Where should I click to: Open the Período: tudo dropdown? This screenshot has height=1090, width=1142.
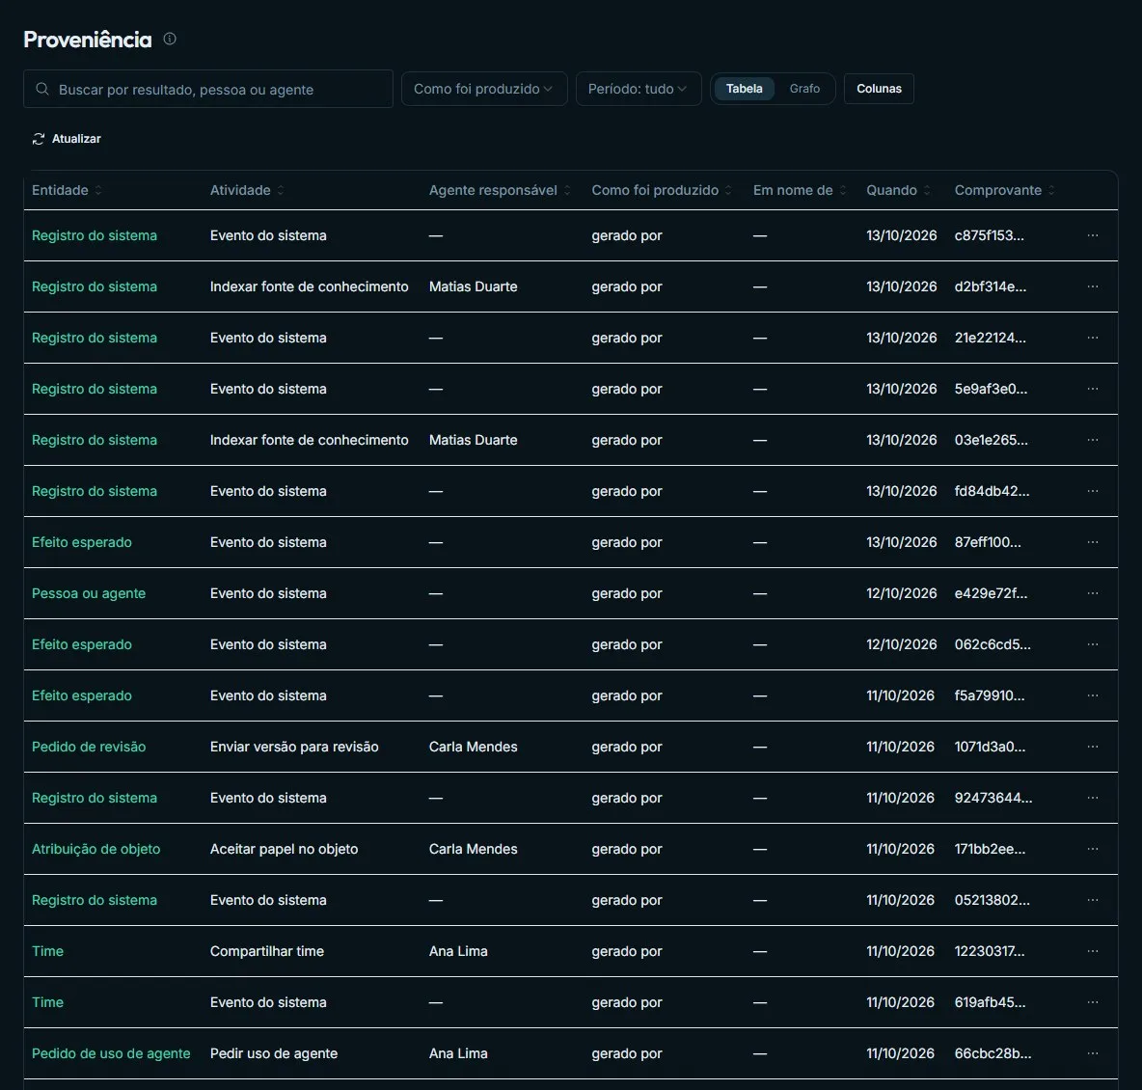click(x=638, y=89)
